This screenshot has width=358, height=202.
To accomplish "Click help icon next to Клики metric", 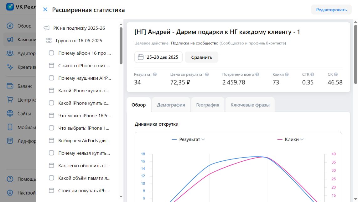I will pos(287,74).
